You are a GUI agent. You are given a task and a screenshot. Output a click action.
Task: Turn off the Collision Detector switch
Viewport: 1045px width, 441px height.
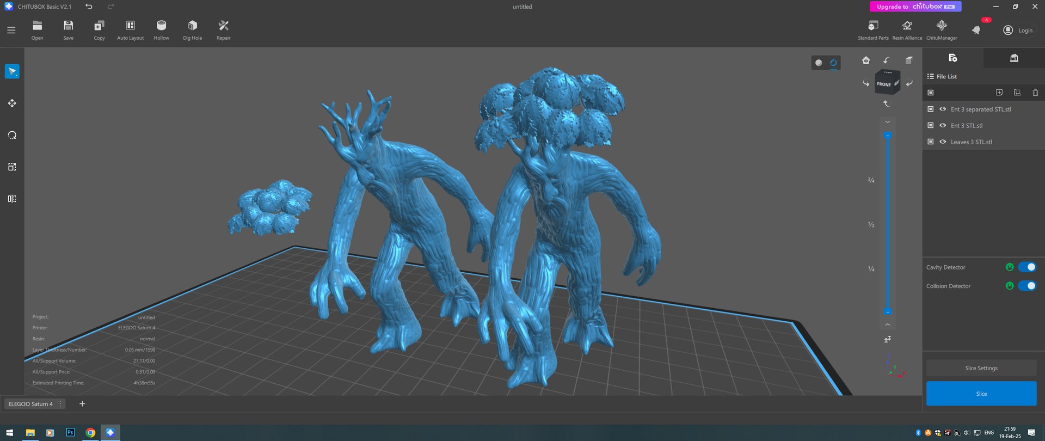coord(1028,286)
